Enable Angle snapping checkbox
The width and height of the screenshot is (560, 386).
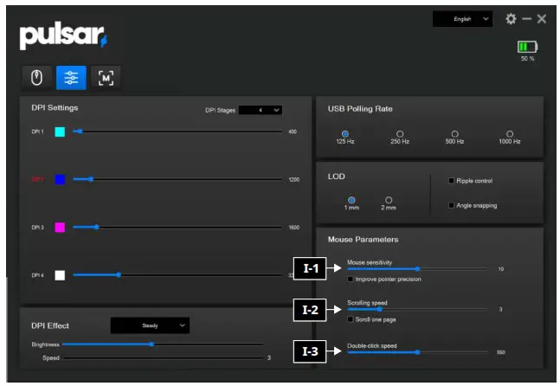click(452, 205)
